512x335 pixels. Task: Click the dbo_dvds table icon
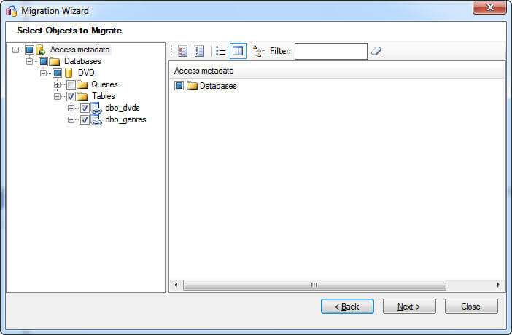96,108
